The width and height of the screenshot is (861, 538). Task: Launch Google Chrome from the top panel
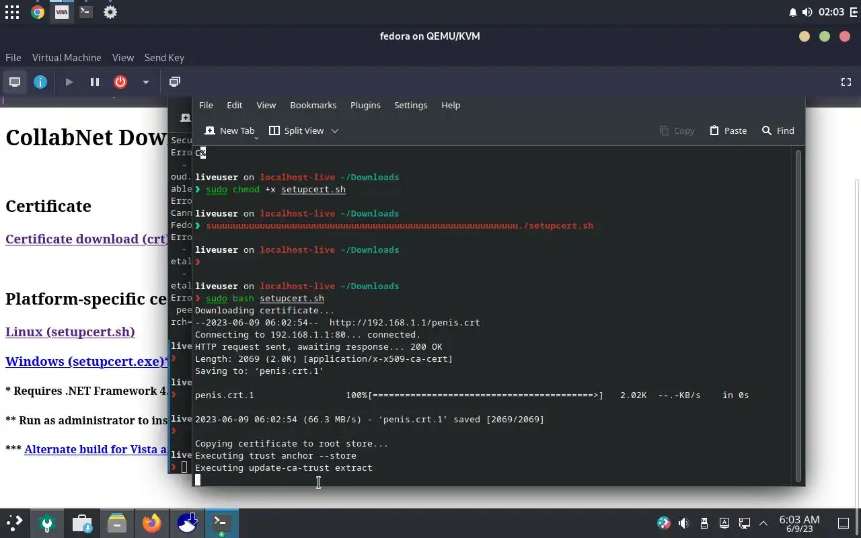[38, 12]
